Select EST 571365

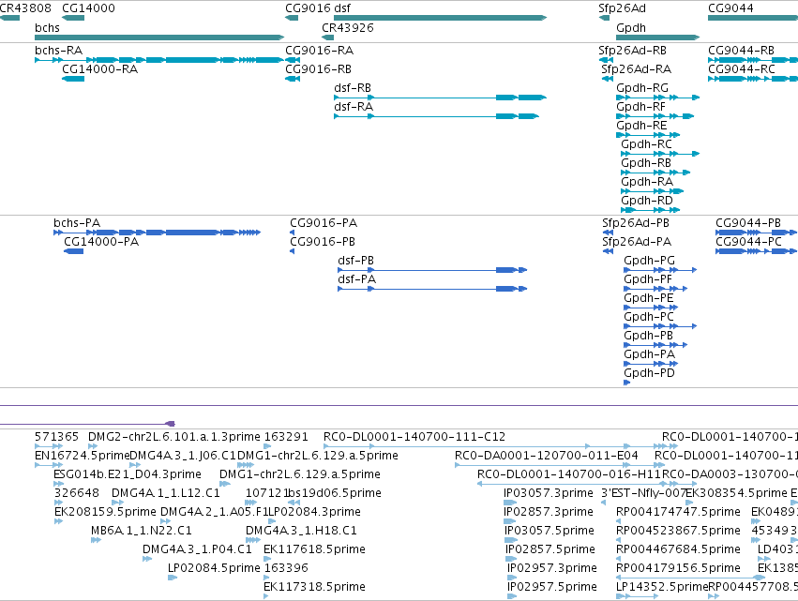[x=49, y=446]
